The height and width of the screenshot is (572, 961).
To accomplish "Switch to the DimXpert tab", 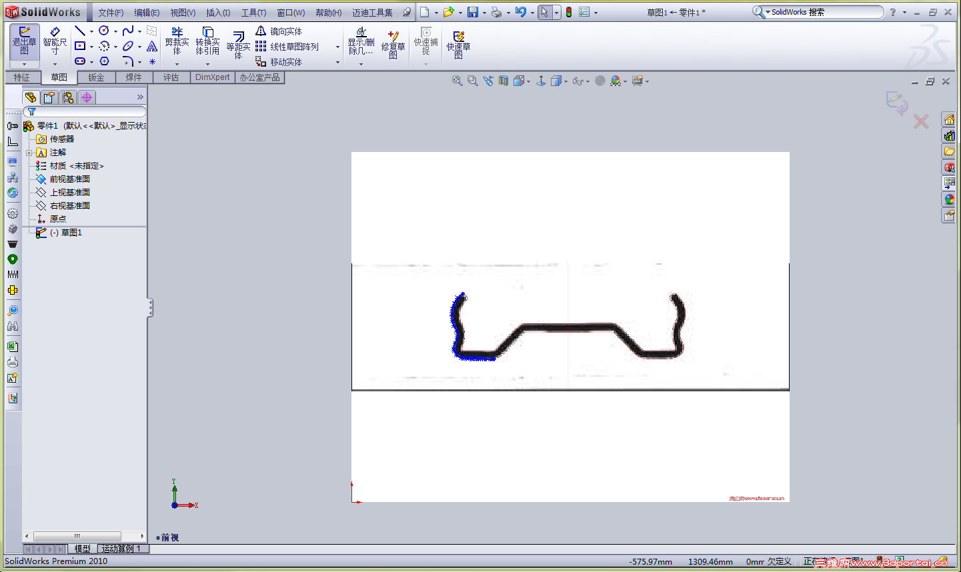I will click(x=213, y=77).
